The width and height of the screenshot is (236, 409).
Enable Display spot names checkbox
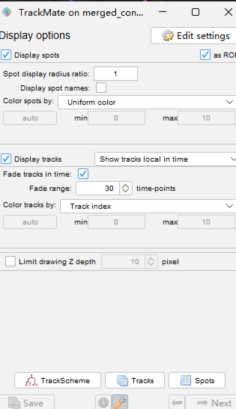101,88
